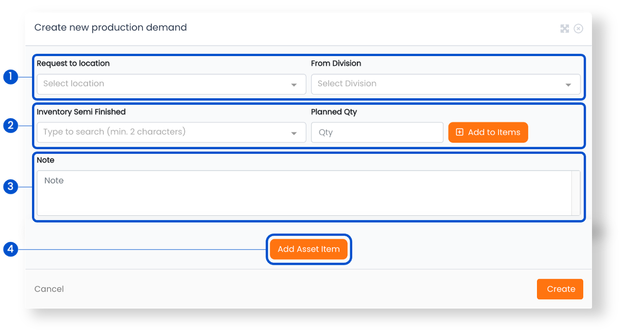Click the number 2 annotation badge

tap(10, 125)
